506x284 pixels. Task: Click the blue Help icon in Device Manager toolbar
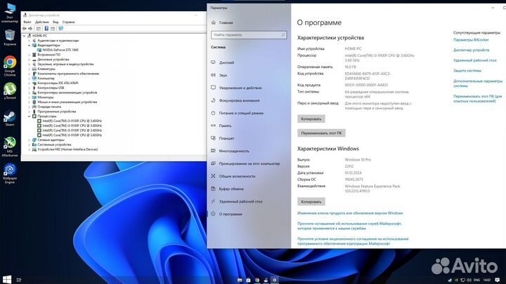[x=46, y=29]
